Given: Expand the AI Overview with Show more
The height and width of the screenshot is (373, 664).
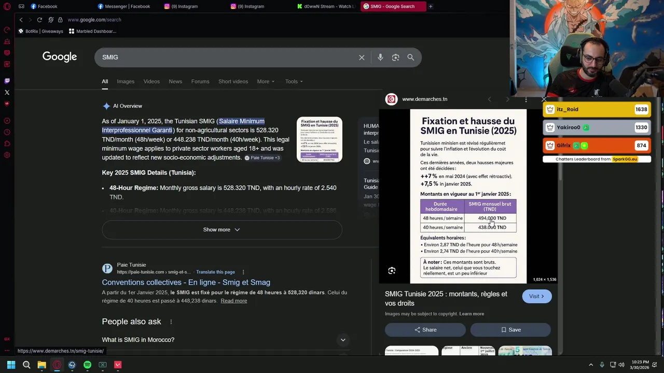Looking at the screenshot, I should (x=222, y=229).
